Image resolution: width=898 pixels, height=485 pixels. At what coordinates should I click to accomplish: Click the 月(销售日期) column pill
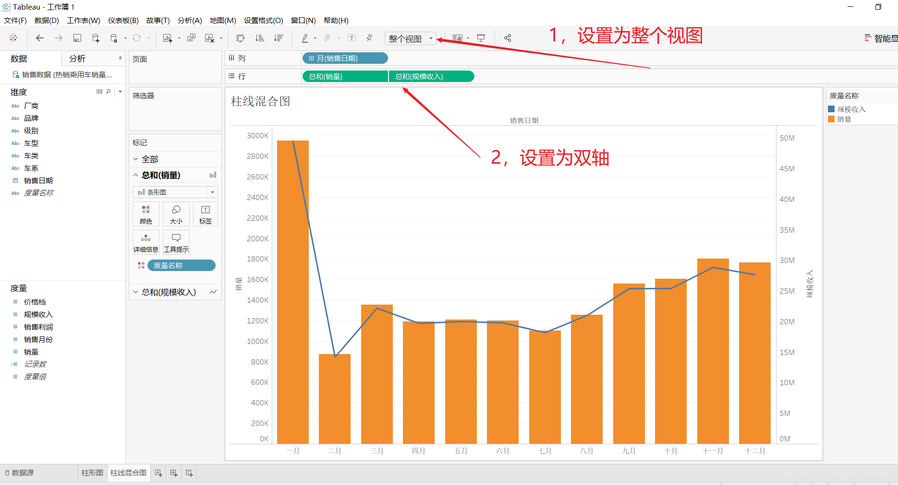(x=345, y=59)
